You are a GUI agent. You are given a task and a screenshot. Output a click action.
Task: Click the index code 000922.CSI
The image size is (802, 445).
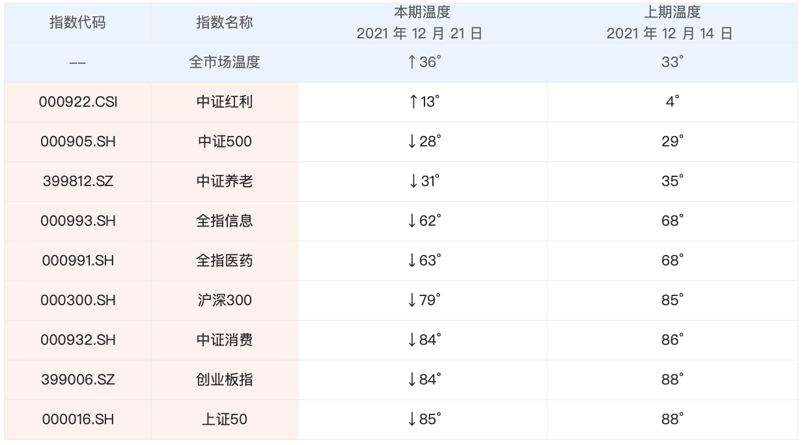click(x=78, y=102)
